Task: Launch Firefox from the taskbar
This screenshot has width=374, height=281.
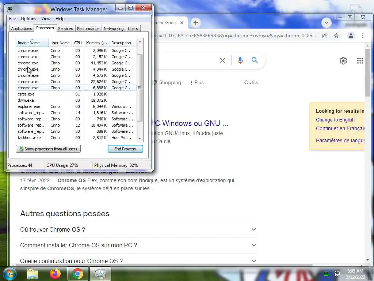Action: coord(55,274)
